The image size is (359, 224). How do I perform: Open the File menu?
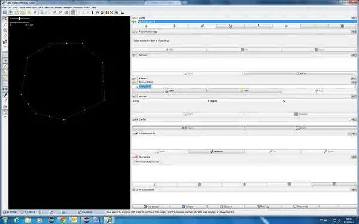(x=4, y=8)
